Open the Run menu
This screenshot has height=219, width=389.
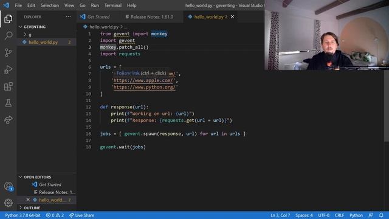(x=95, y=5)
